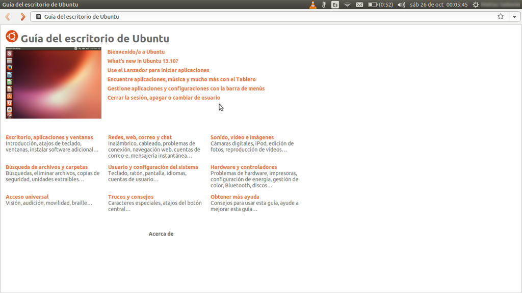Screen dimensions: 522x293
Task: Open Trucos y consejos topic
Action: click(x=130, y=197)
